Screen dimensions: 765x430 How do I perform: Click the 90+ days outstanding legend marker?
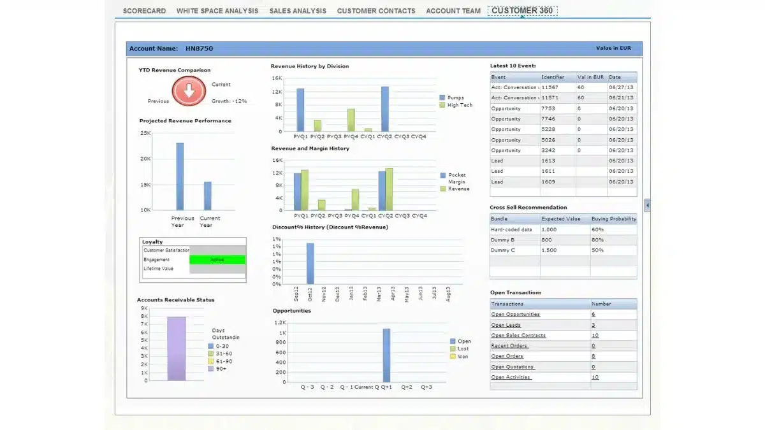tap(210, 369)
